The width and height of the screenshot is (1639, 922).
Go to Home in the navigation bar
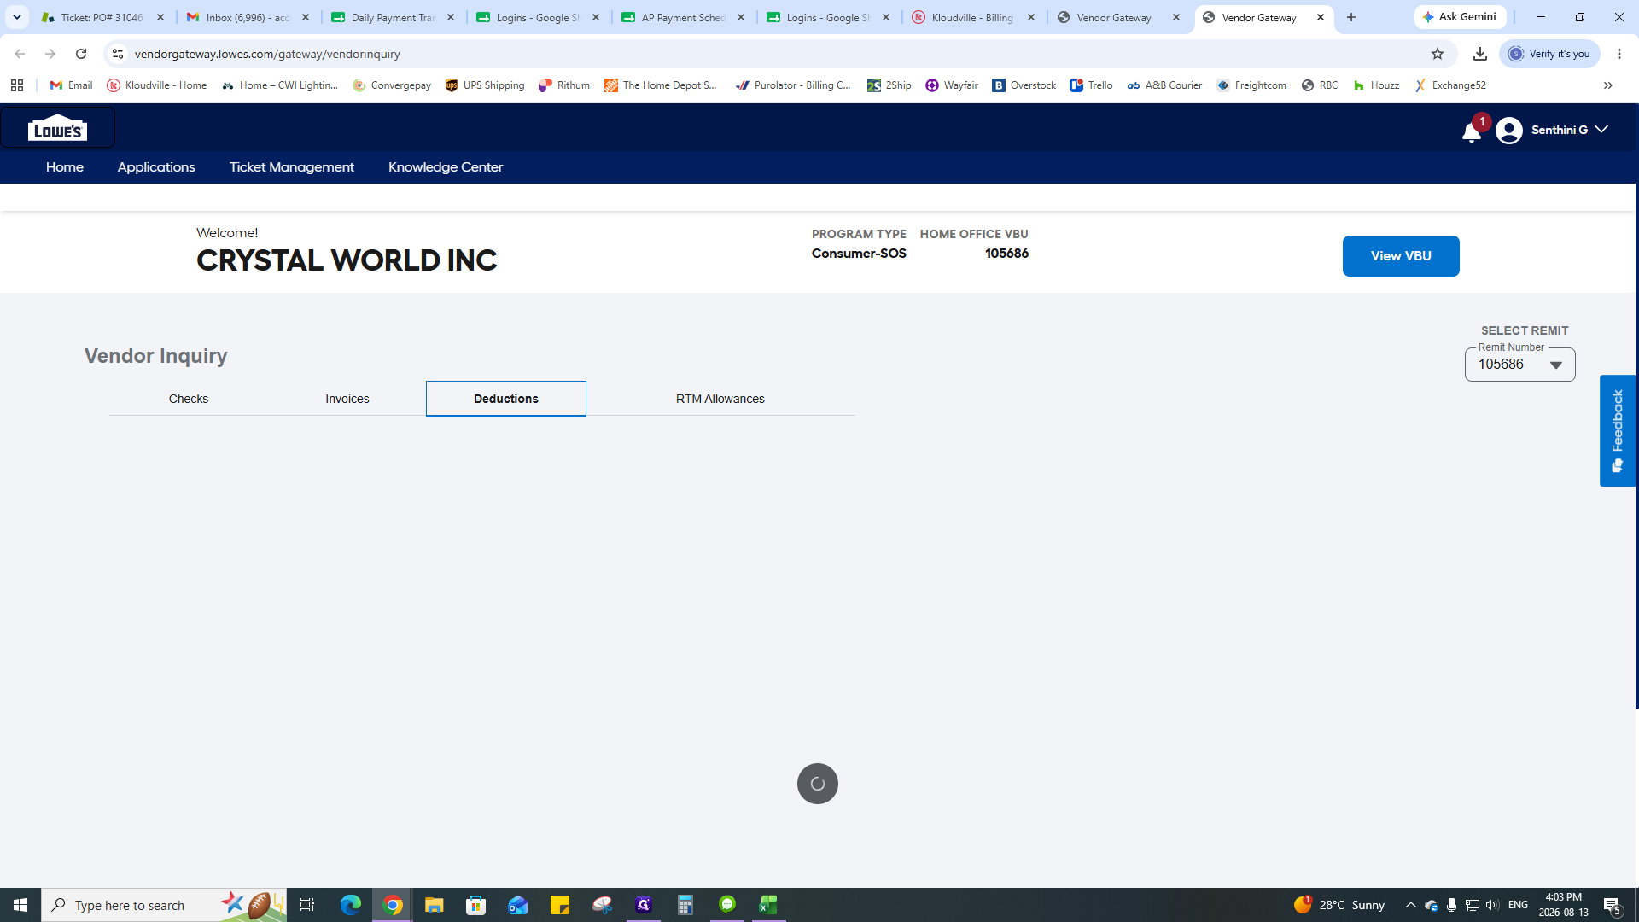65,167
